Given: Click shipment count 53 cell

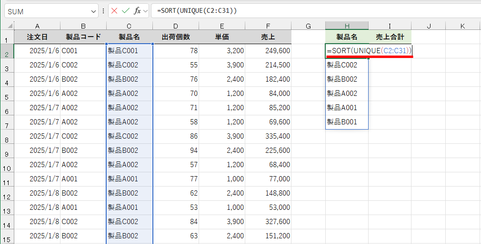Looking at the screenshot, I should (176, 207).
